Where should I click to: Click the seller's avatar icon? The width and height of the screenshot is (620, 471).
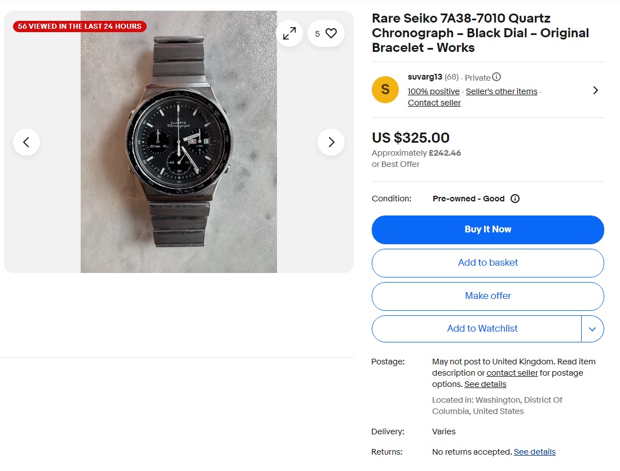pos(385,89)
